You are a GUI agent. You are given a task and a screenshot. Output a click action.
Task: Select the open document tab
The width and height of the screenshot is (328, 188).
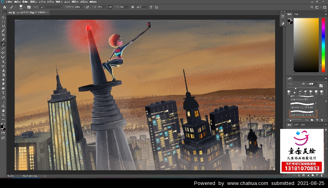click(x=28, y=12)
